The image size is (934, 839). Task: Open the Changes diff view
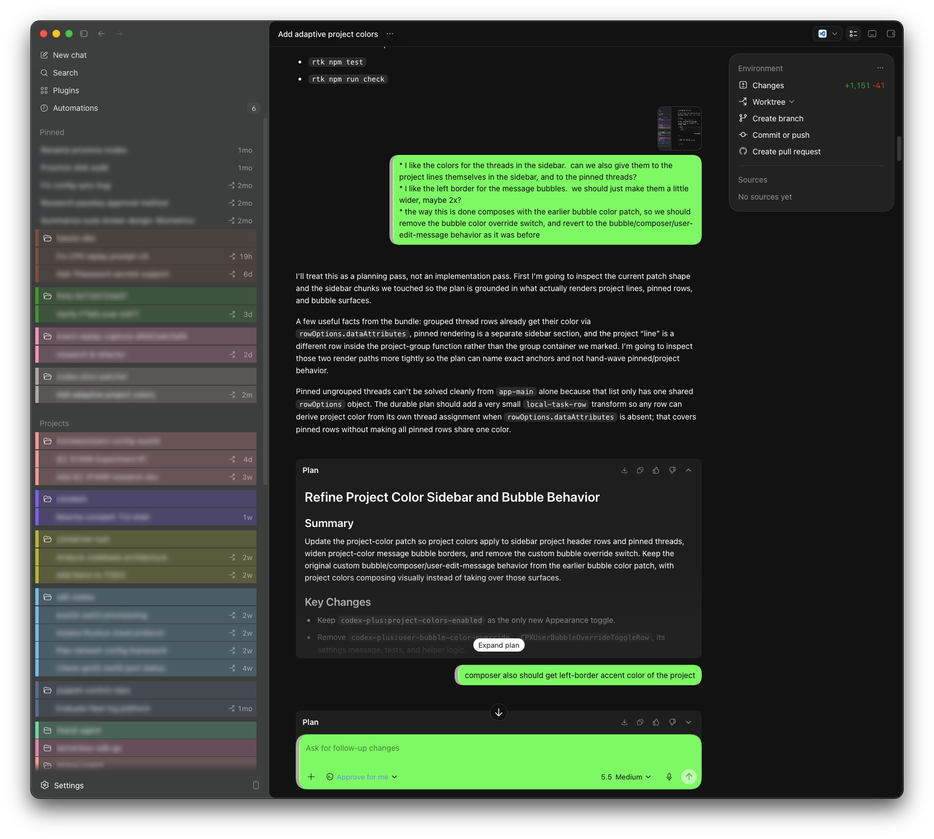pyautogui.click(x=811, y=85)
